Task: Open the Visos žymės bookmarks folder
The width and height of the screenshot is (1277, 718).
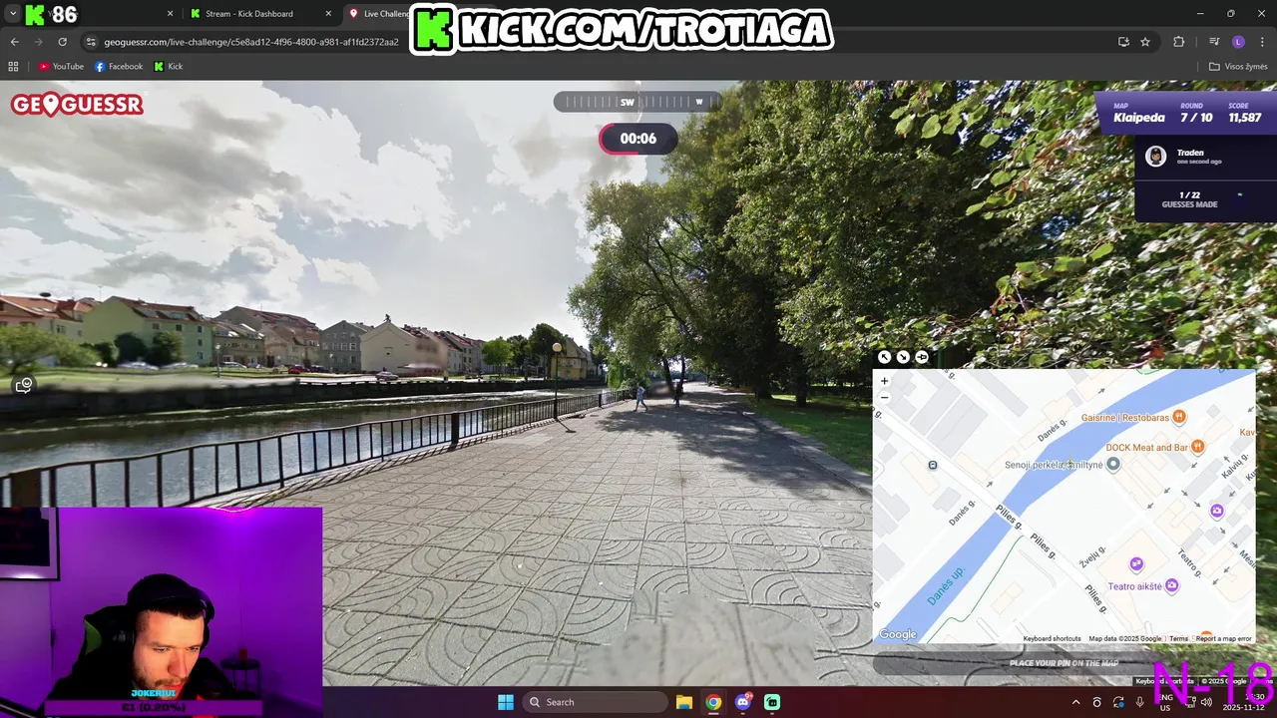Action: [1238, 67]
